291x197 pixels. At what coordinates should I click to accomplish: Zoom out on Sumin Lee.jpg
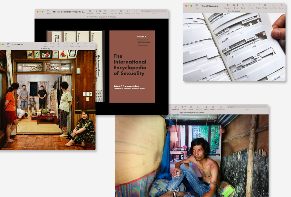(51, 44)
